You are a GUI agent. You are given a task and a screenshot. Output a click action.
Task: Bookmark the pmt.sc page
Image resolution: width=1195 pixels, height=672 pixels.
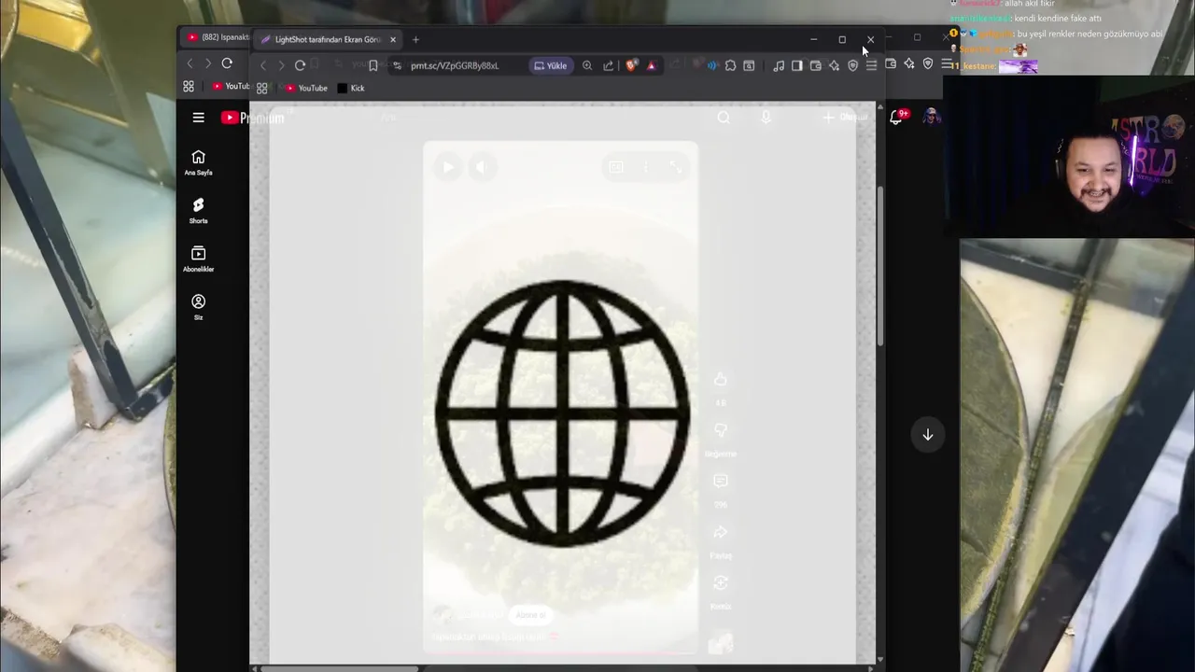pyautogui.click(x=373, y=65)
